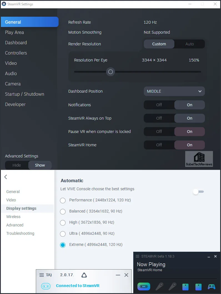
Task: Click the green headset status icon in SteamVR
Action: [144, 286]
